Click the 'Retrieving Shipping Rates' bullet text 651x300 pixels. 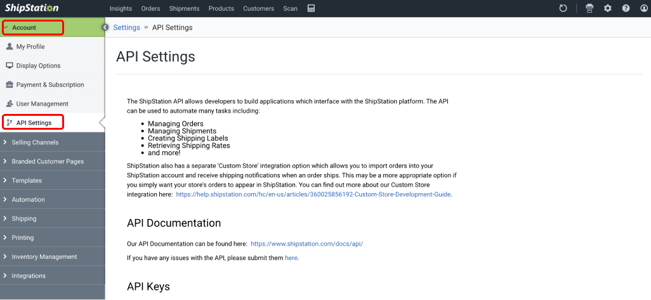189,146
